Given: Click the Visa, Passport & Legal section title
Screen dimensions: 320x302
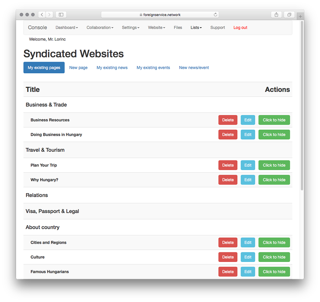Looking at the screenshot, I should click(x=52, y=211).
